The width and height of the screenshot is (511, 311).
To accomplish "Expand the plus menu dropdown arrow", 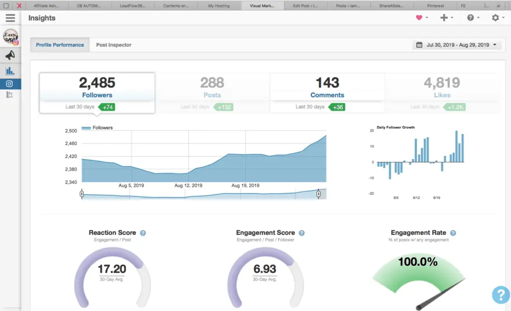I will [x=452, y=17].
